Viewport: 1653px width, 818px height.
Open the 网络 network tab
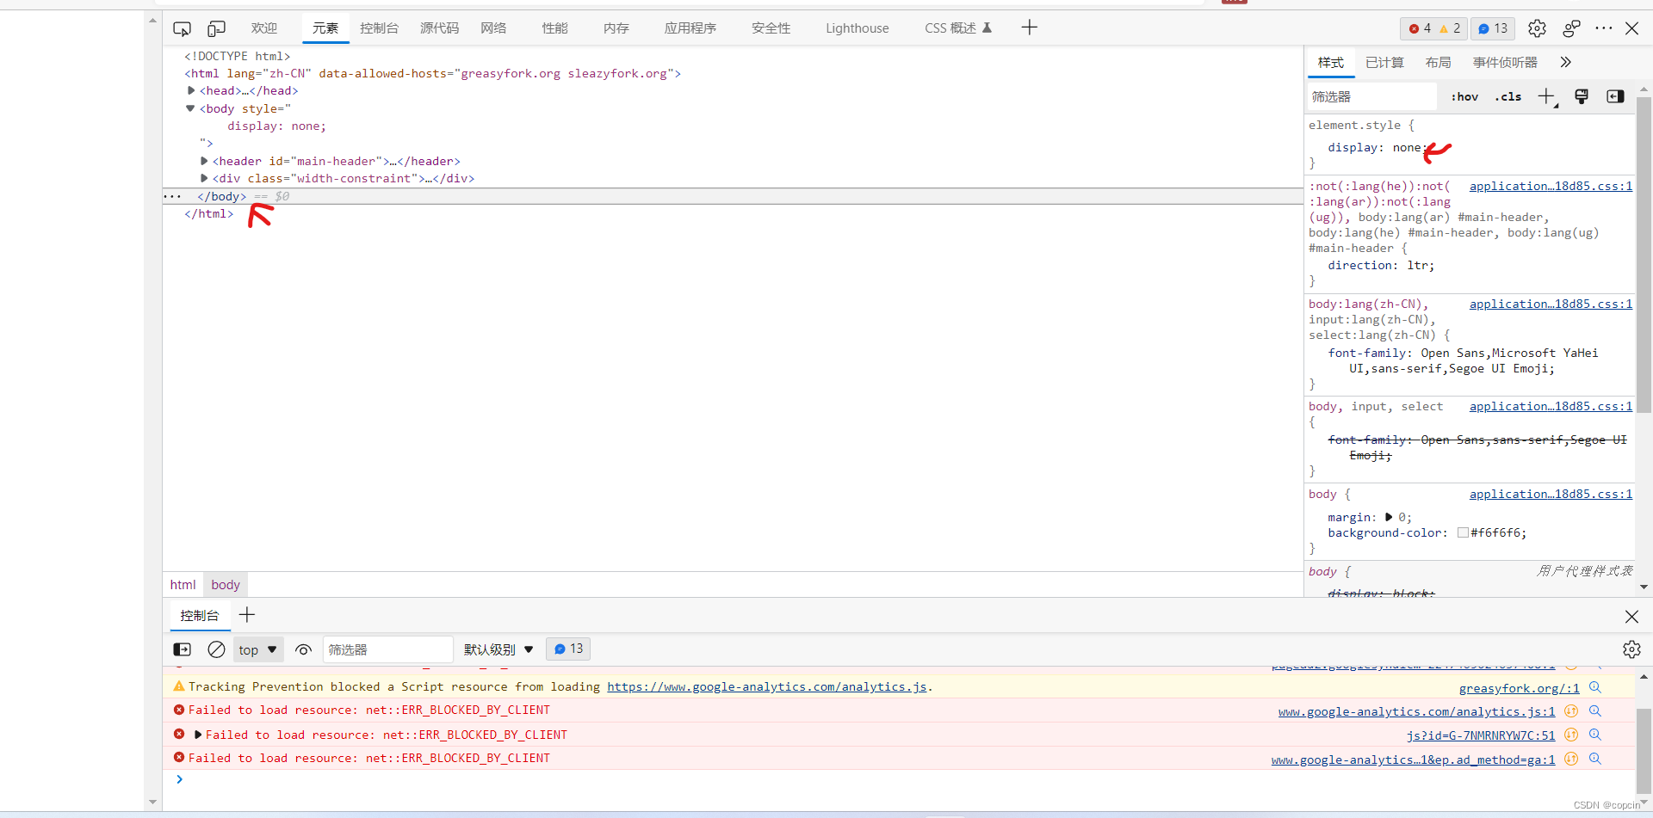[x=493, y=28]
